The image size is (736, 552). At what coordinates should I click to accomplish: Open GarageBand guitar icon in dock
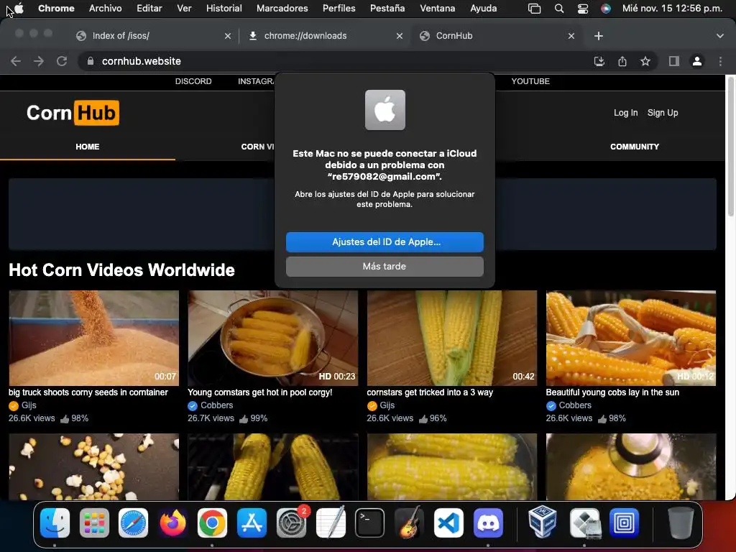[409, 523]
